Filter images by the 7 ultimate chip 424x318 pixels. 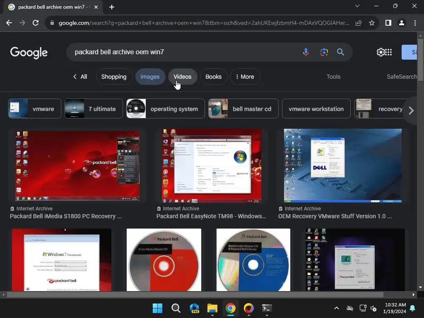(x=94, y=109)
